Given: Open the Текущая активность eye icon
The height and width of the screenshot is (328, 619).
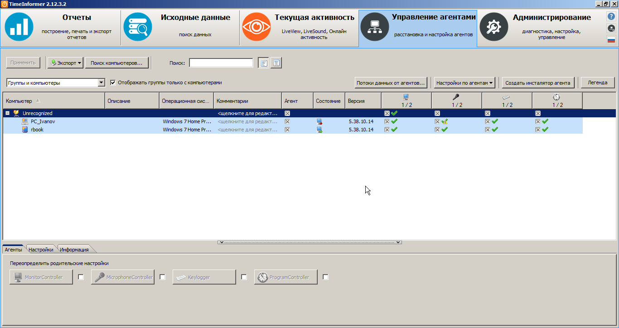Looking at the screenshot, I should click(256, 27).
